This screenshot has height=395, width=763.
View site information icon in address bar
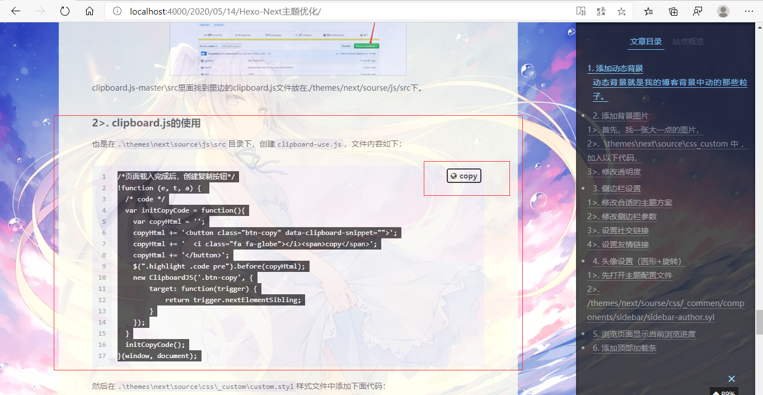pyautogui.click(x=117, y=11)
